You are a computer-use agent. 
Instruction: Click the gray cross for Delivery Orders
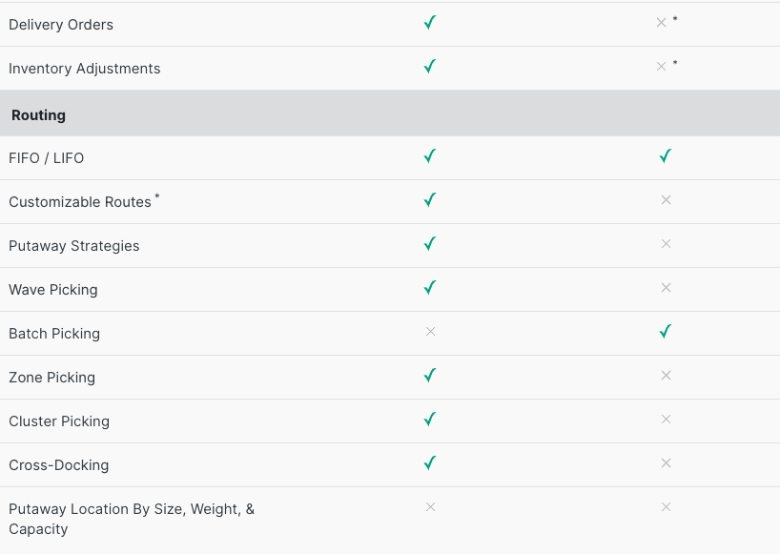coord(661,23)
